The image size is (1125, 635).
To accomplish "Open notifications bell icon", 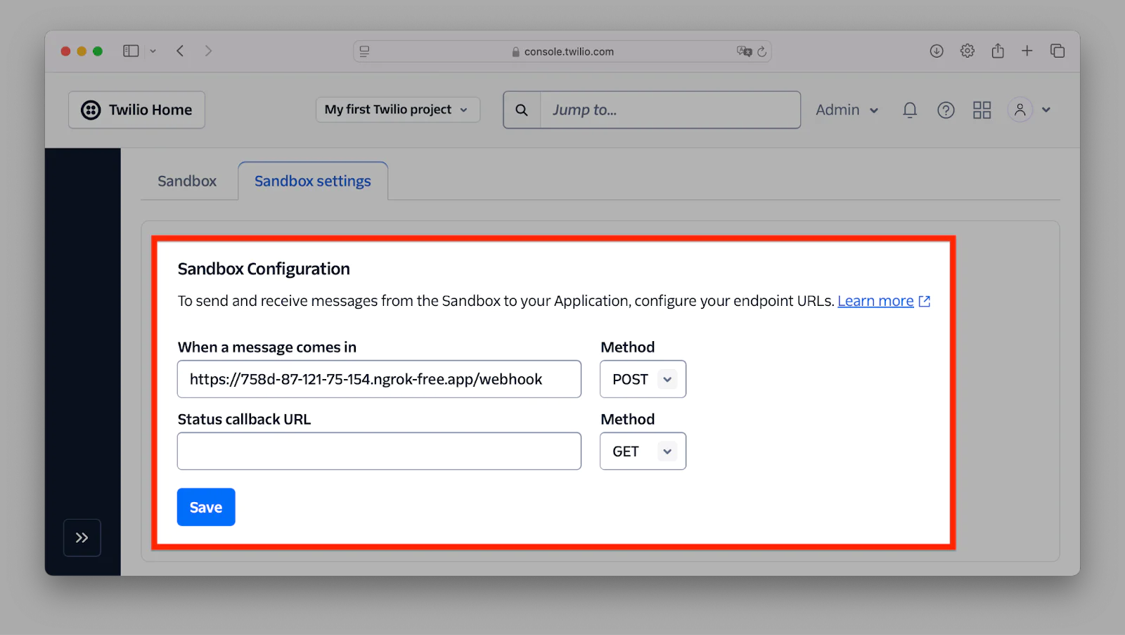I will (910, 110).
